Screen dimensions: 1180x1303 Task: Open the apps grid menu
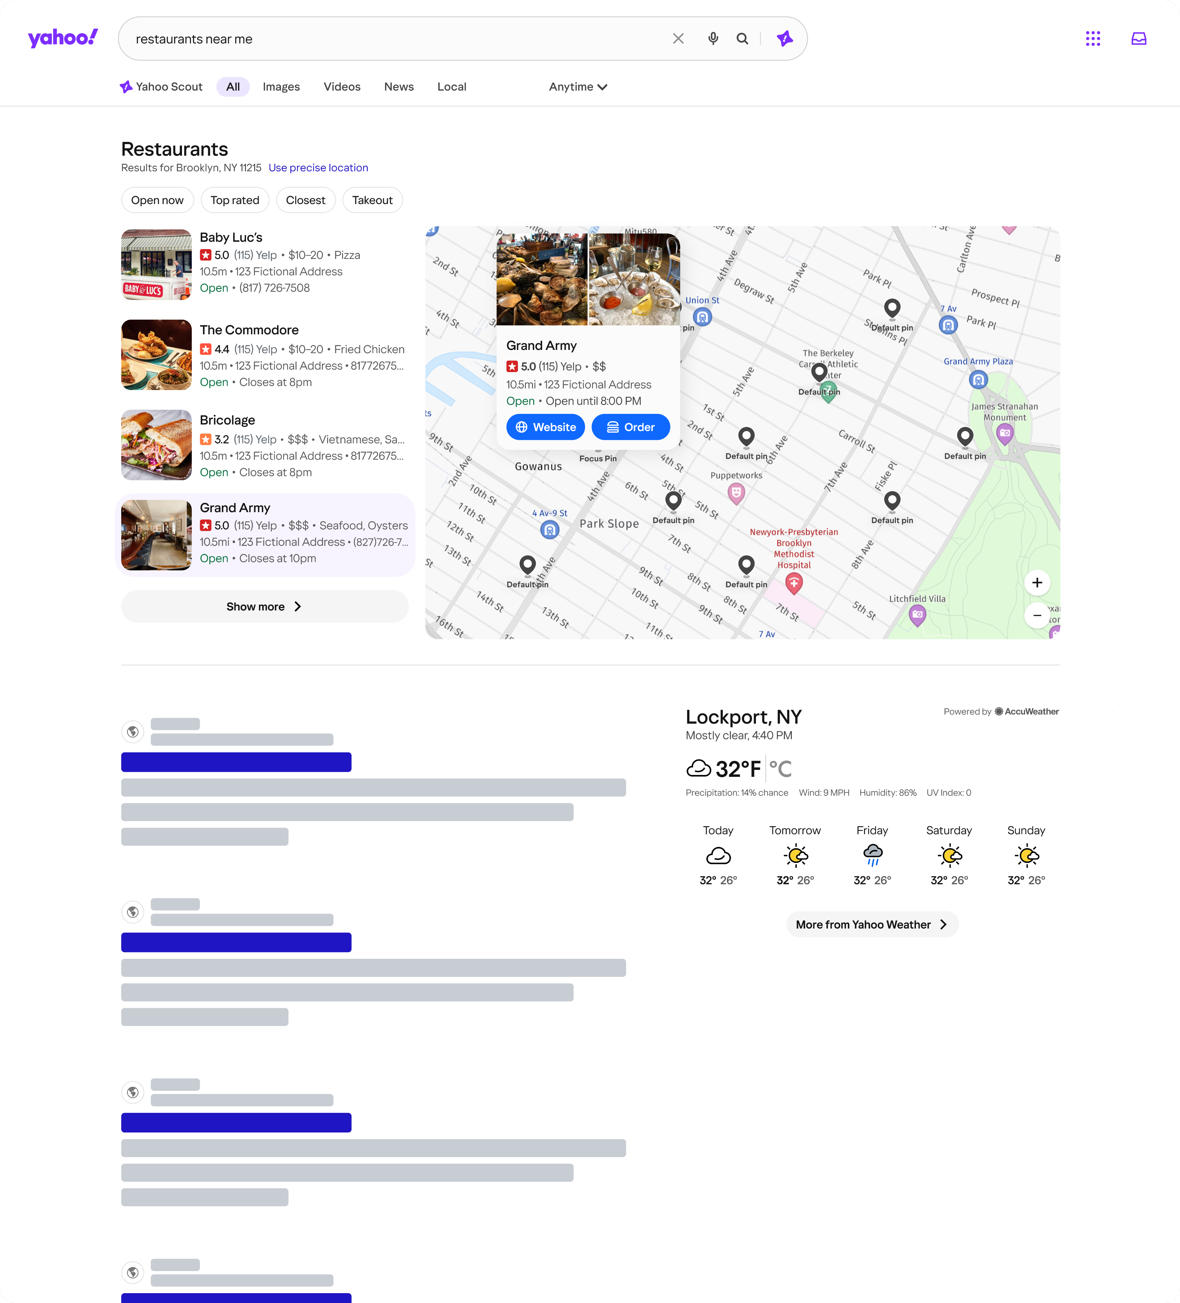pyautogui.click(x=1093, y=39)
